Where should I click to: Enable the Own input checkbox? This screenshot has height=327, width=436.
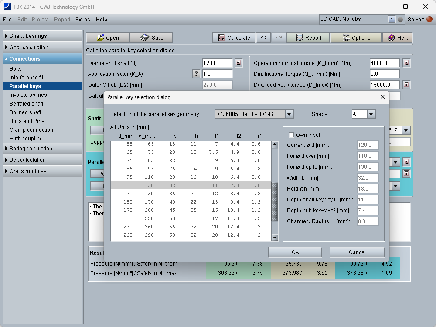coord(291,135)
